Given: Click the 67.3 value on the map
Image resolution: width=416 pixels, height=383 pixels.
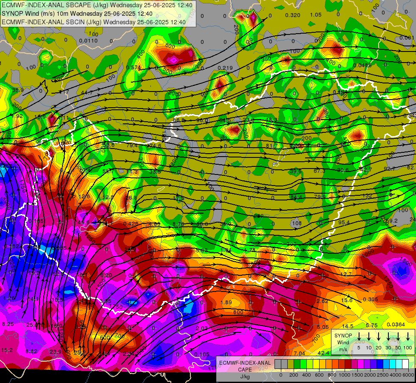Looking at the screenshot, I should [319, 171].
